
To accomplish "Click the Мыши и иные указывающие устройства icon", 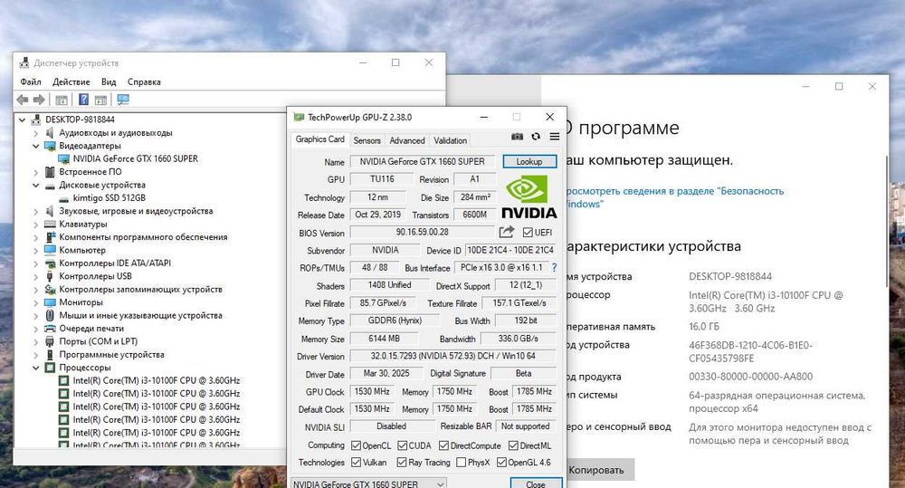I will click(50, 315).
